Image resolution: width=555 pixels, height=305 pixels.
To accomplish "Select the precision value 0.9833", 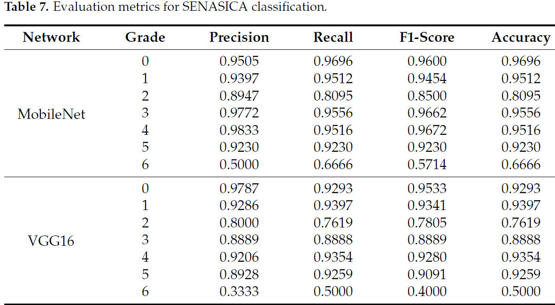I will coord(239,130).
